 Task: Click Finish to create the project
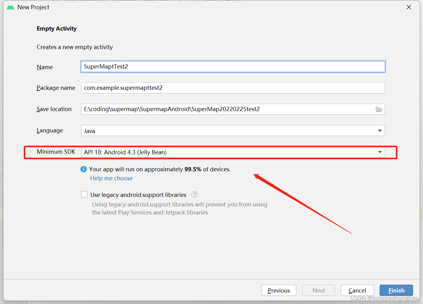pyautogui.click(x=396, y=290)
